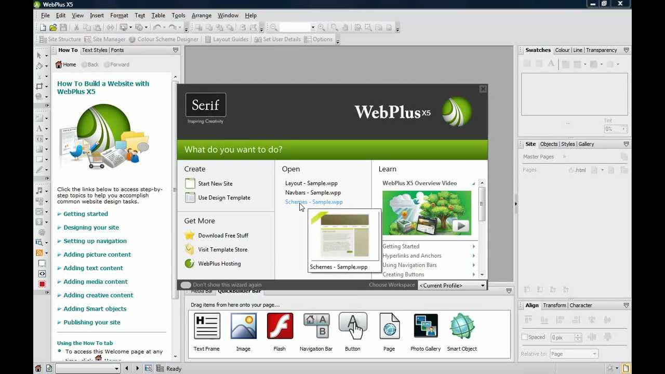
Task: Open Site Manager from the toolbar
Action: click(x=105, y=39)
